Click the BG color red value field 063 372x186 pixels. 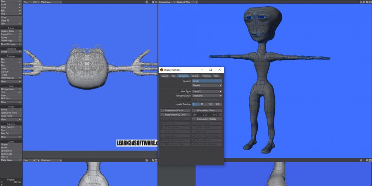tap(196, 114)
